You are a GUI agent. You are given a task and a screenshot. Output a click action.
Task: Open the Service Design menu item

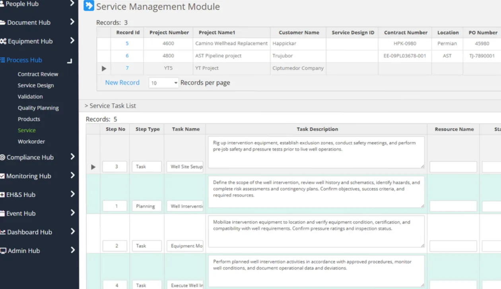36,85
